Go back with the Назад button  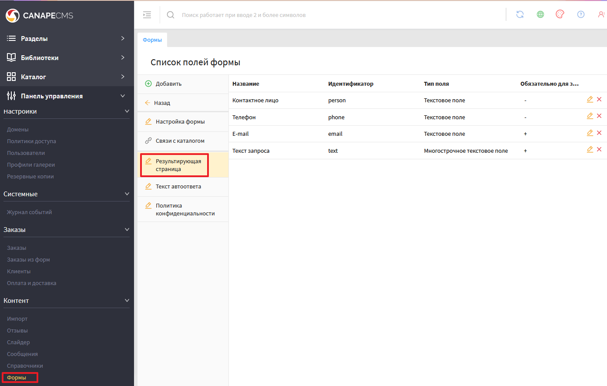point(162,103)
